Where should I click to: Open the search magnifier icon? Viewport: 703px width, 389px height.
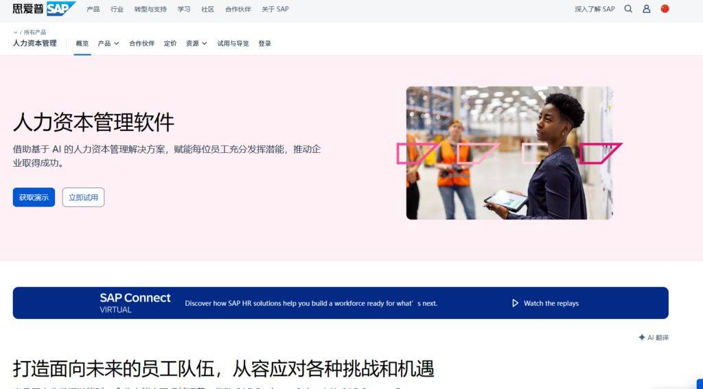pyautogui.click(x=628, y=9)
